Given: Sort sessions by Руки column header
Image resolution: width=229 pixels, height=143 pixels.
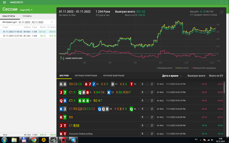Looking at the screenshot, I should pos(35,27).
